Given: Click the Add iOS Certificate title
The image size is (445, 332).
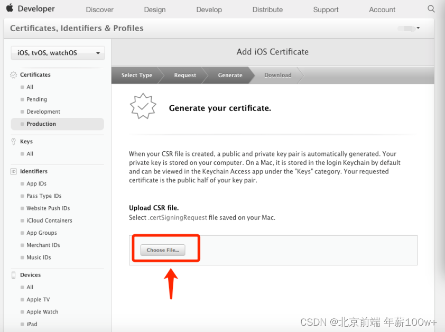Looking at the screenshot, I should pos(273,52).
